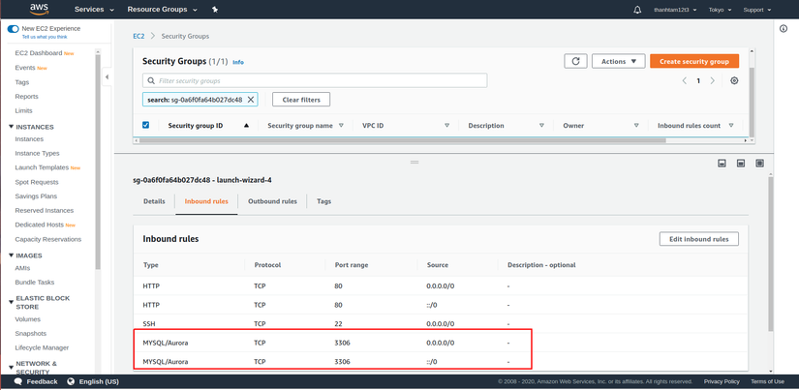This screenshot has height=390, width=799.
Task: Open the Tags tab
Action: point(323,201)
